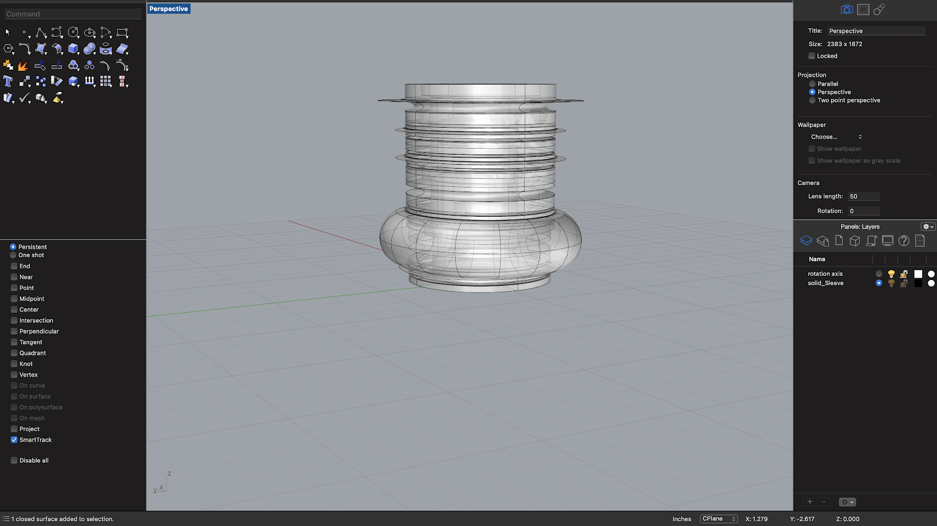Click the Inches units status entry
The image size is (937, 526).
(x=682, y=519)
